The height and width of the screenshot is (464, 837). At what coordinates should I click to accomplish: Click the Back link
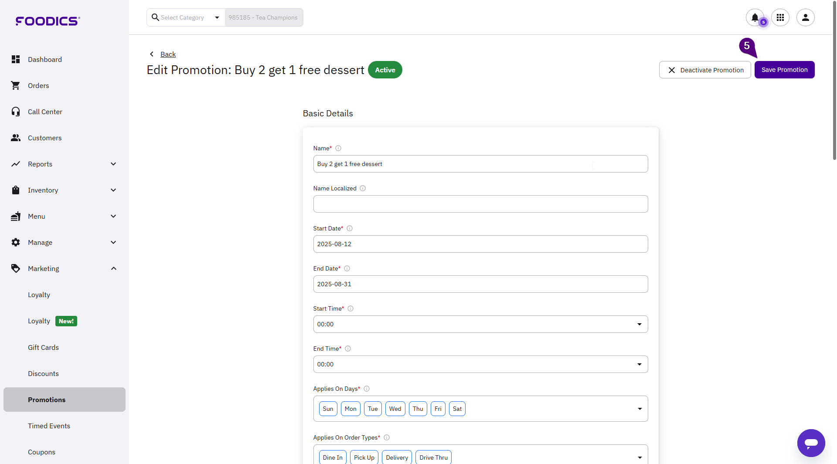[x=168, y=54]
